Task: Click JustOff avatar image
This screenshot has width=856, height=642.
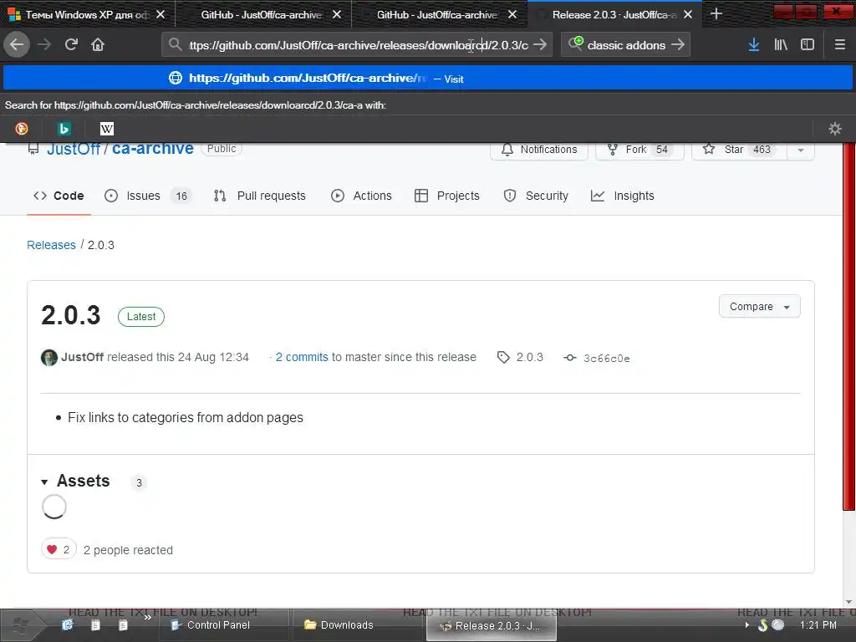Action: (x=49, y=358)
